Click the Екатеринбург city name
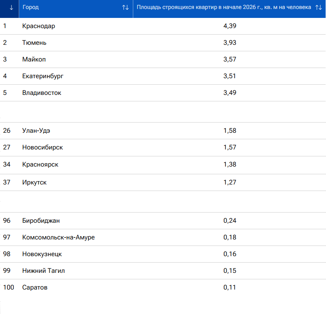 click(x=43, y=76)
